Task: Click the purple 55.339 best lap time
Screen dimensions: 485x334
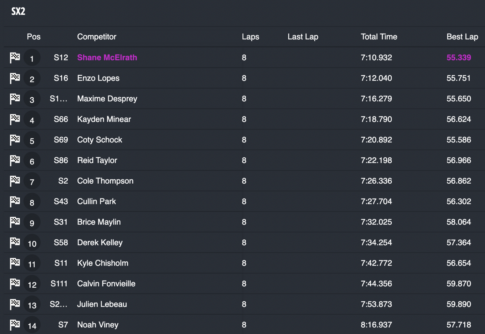Action: [x=458, y=57]
